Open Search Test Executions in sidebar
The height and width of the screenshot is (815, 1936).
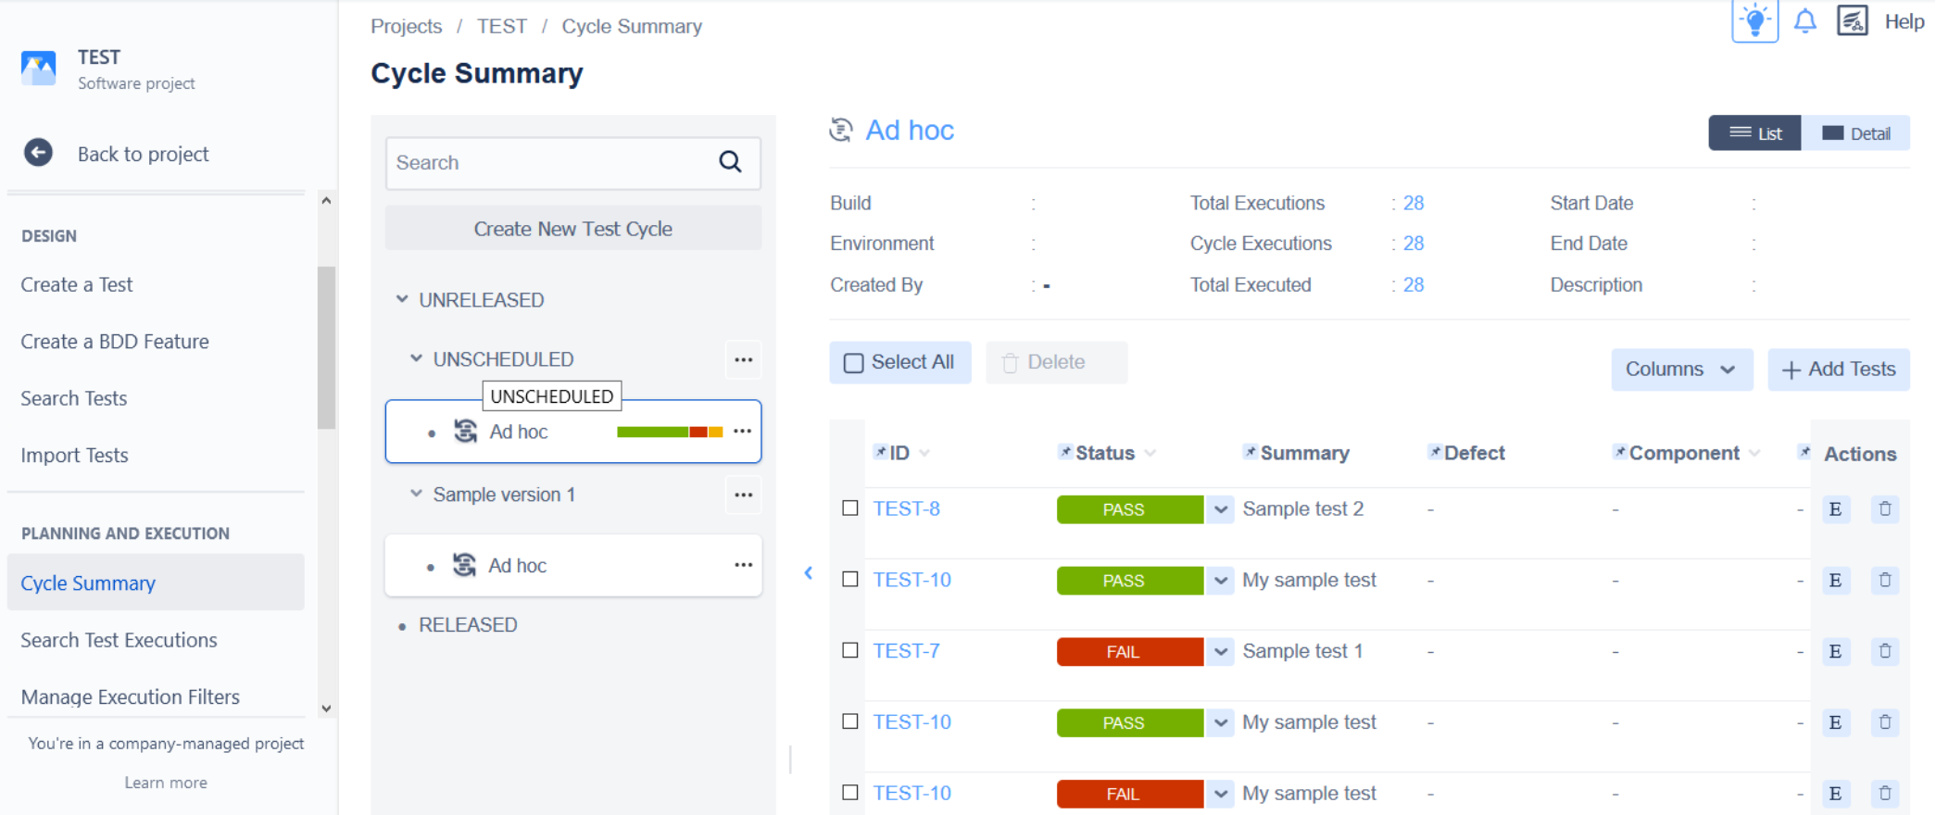119,640
